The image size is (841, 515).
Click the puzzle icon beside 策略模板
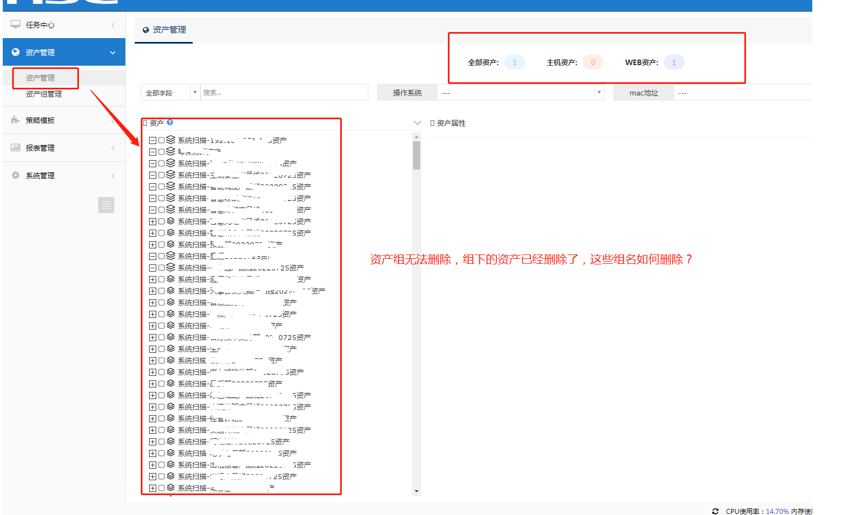[x=15, y=120]
